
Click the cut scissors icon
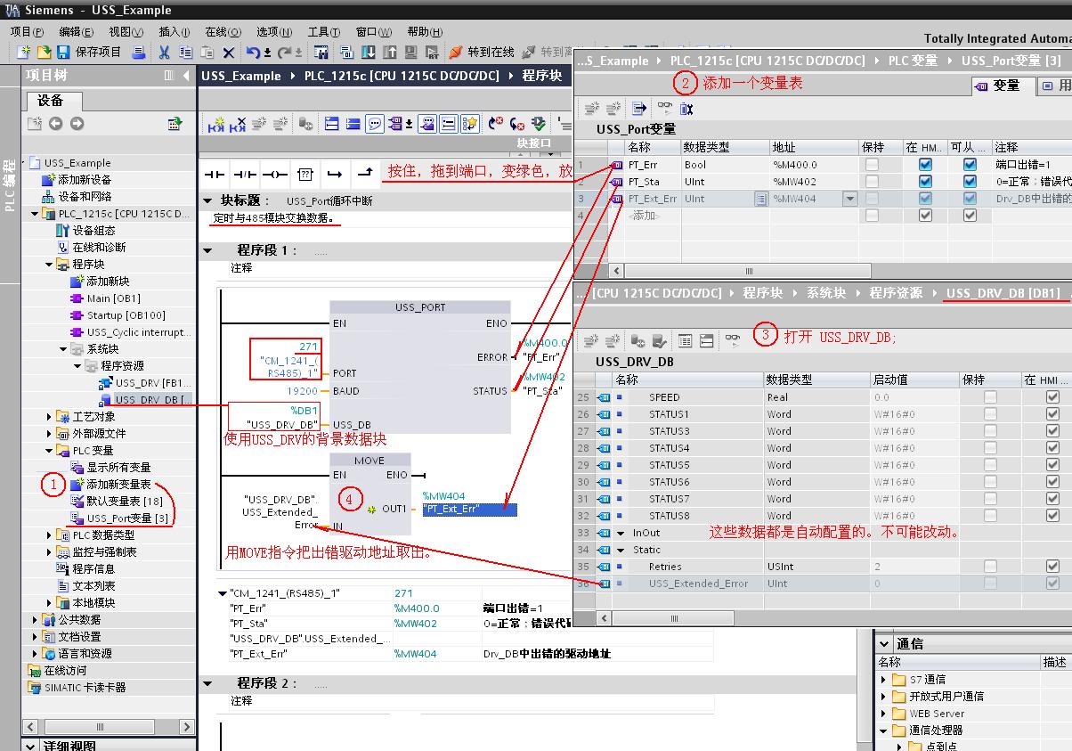click(164, 53)
